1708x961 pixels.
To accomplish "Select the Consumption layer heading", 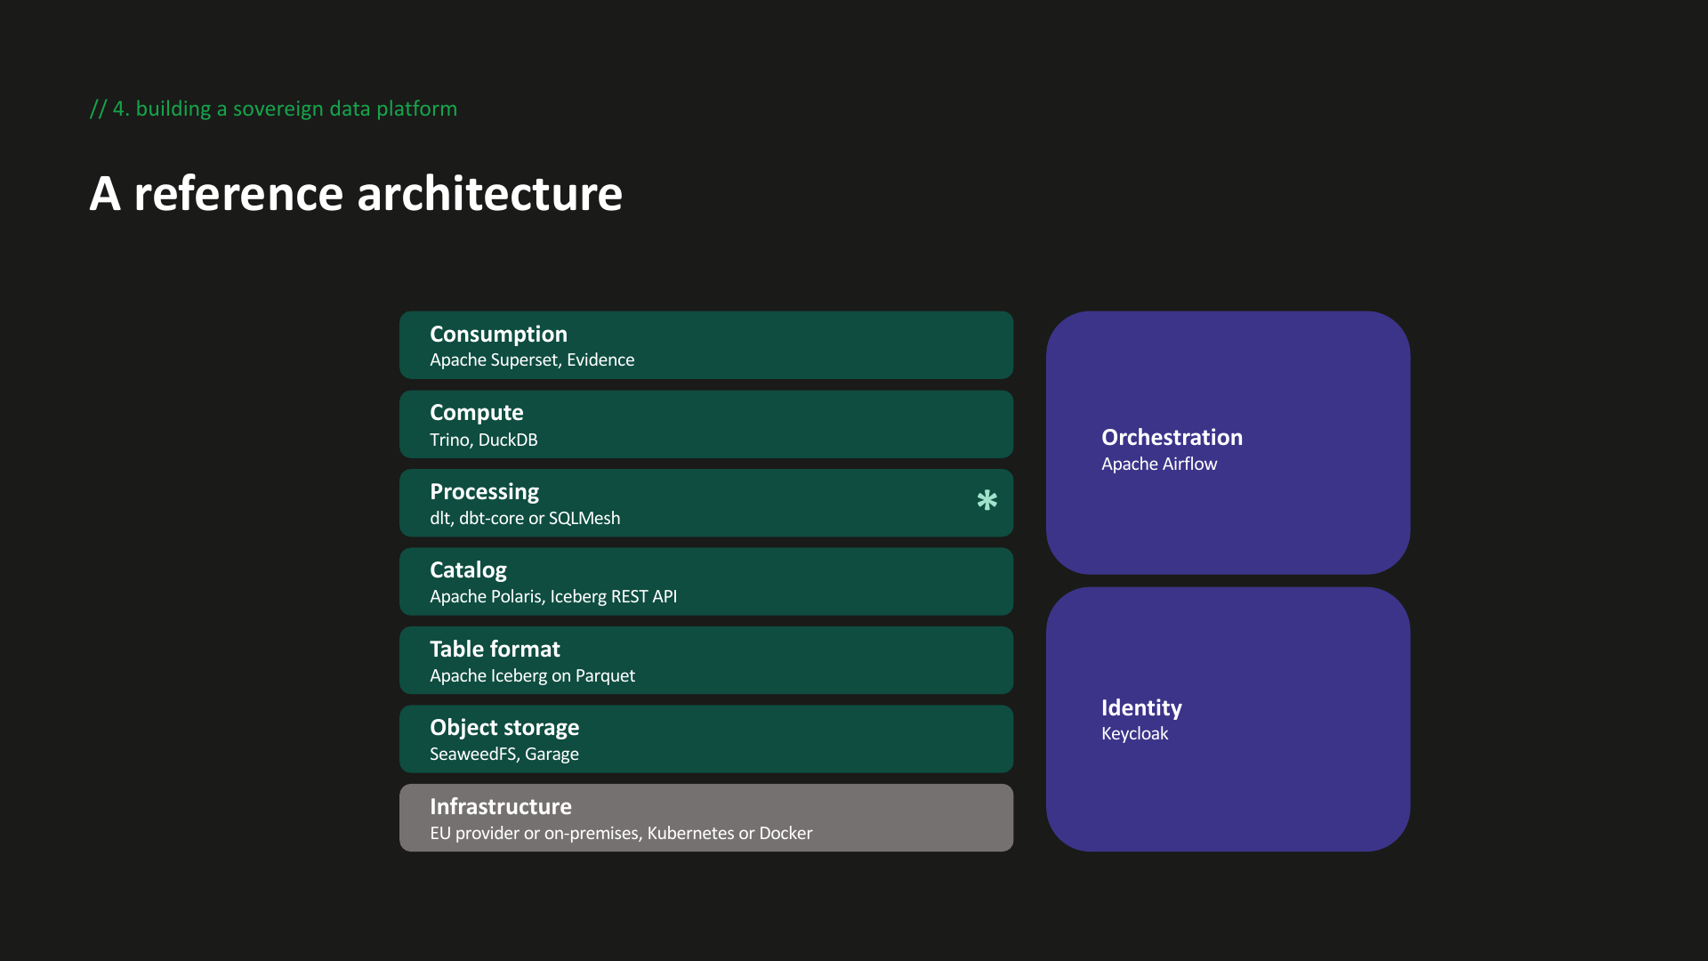I will pyautogui.click(x=498, y=334).
